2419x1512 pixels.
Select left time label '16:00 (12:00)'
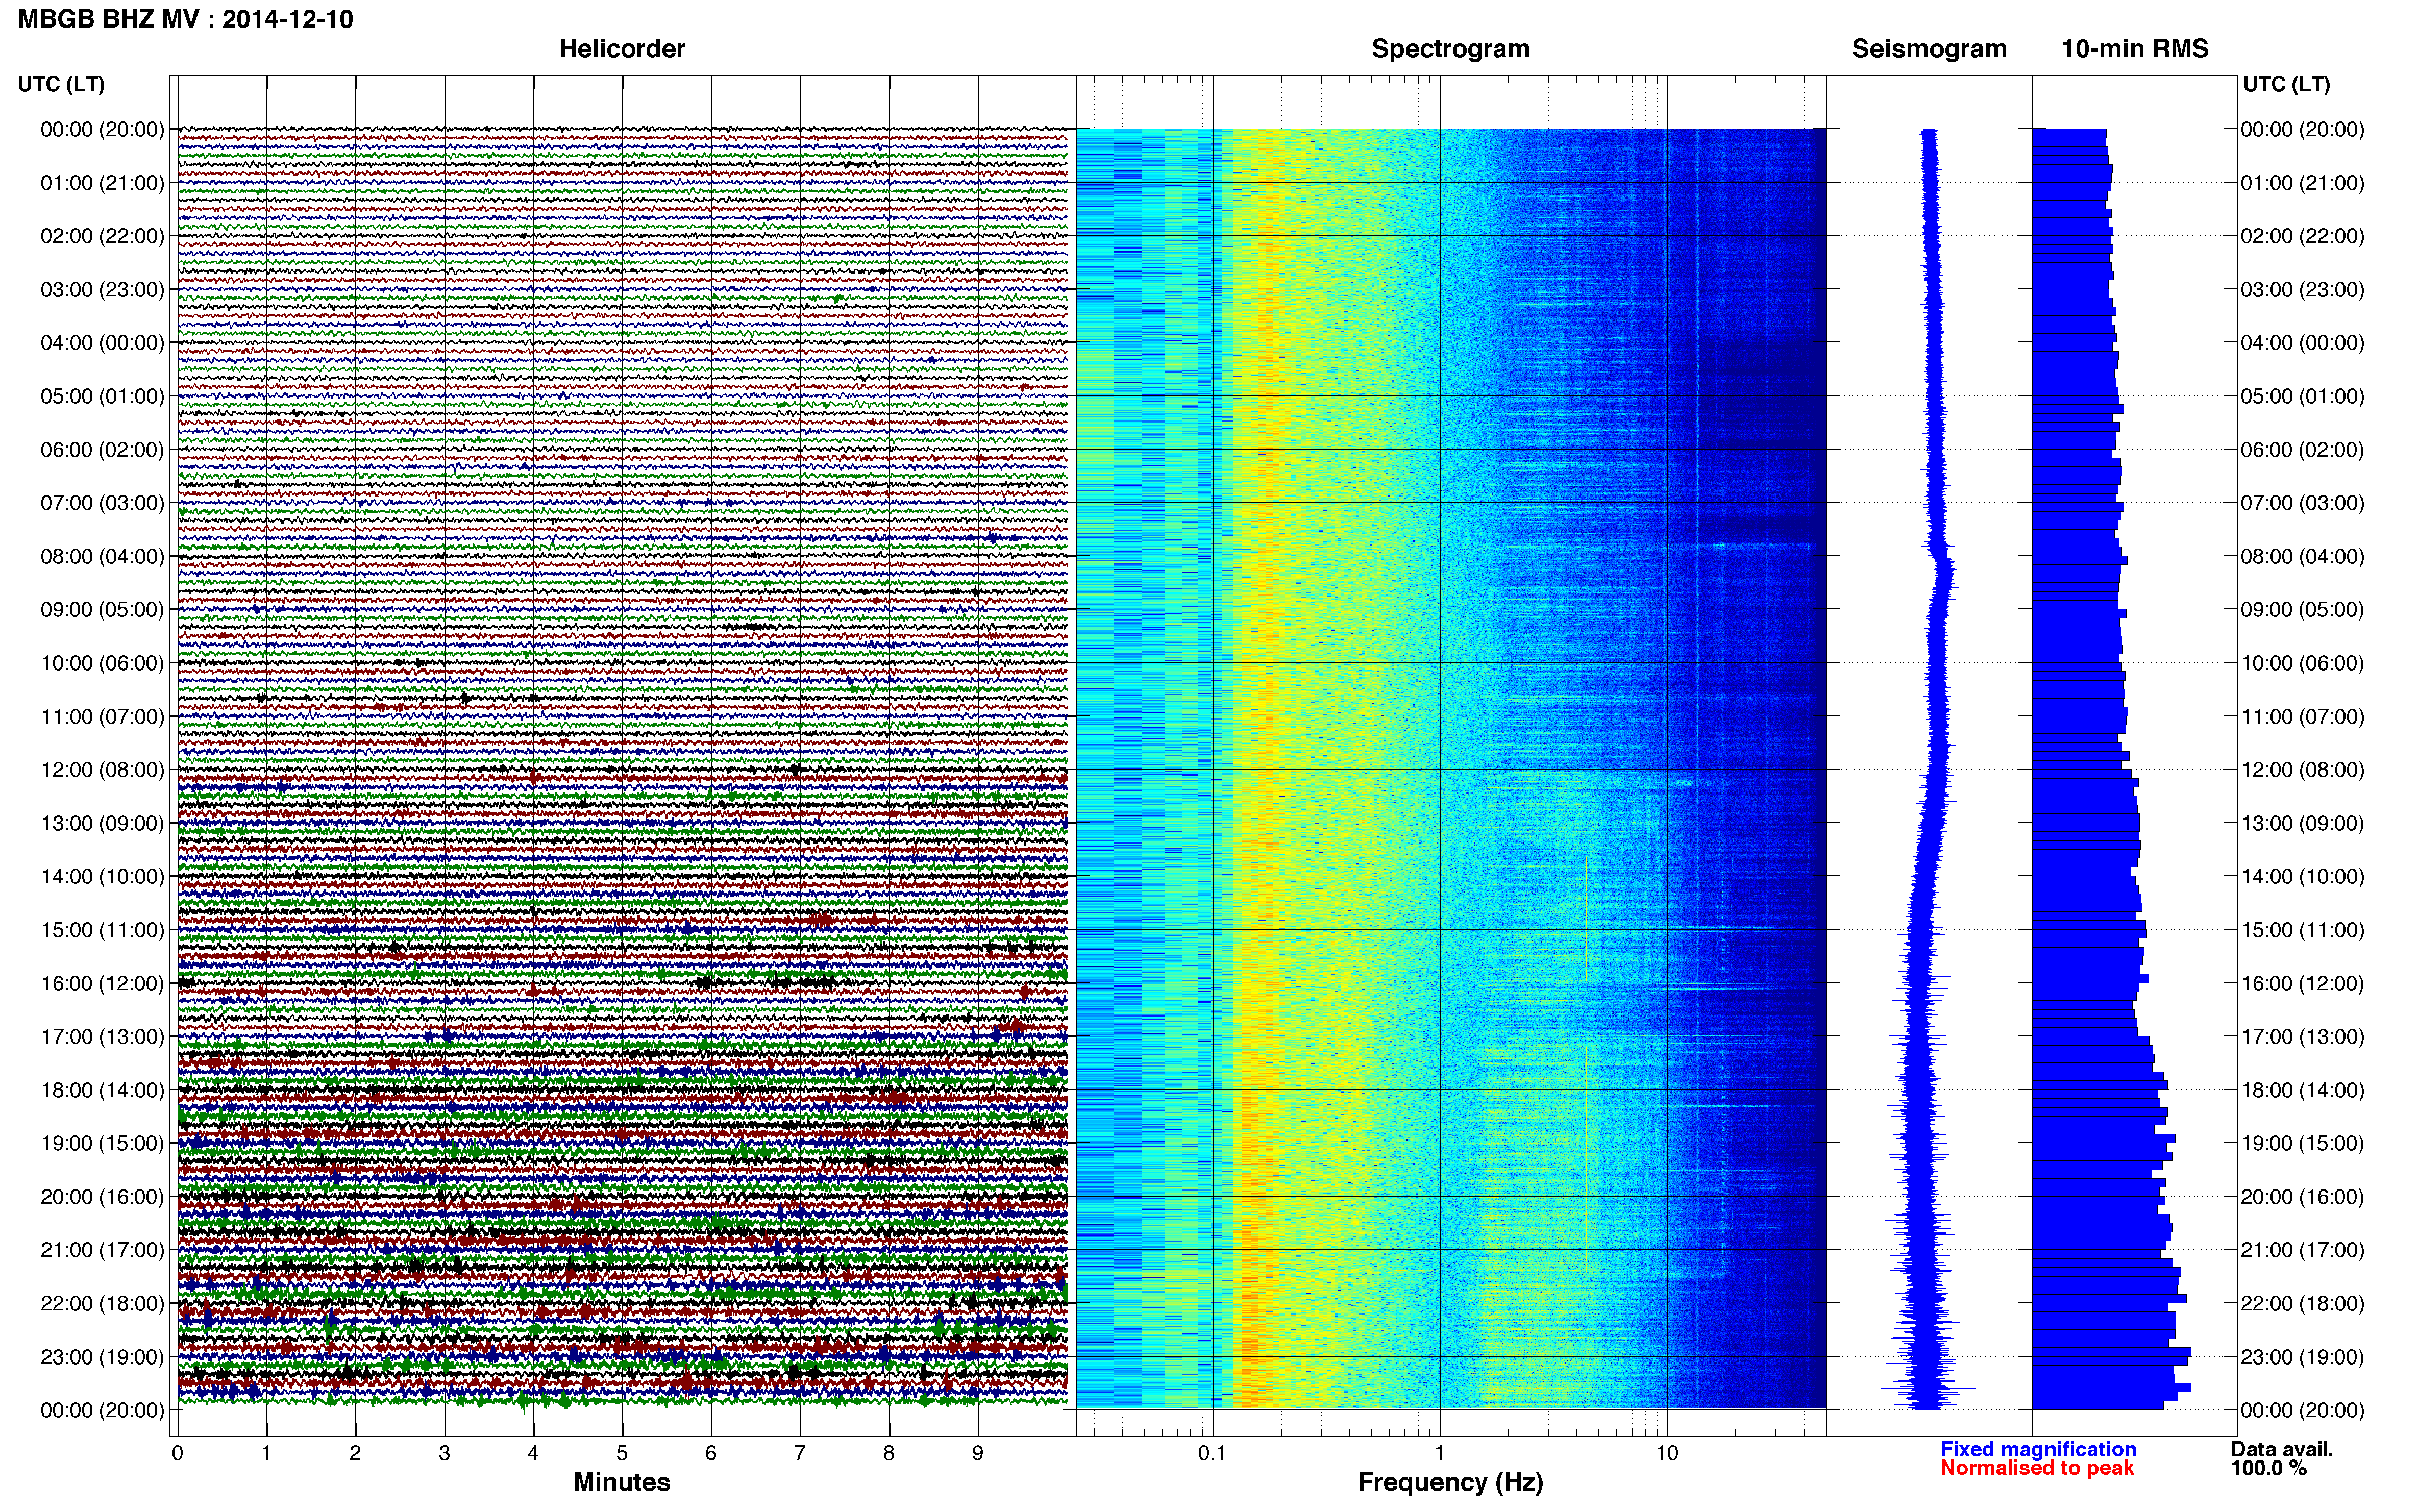tap(102, 983)
